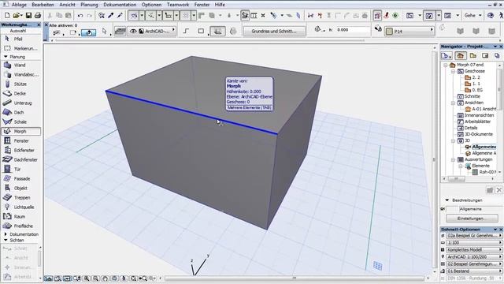Pick the Schale shell tool
Screen dimensions: 504x284
(20, 122)
